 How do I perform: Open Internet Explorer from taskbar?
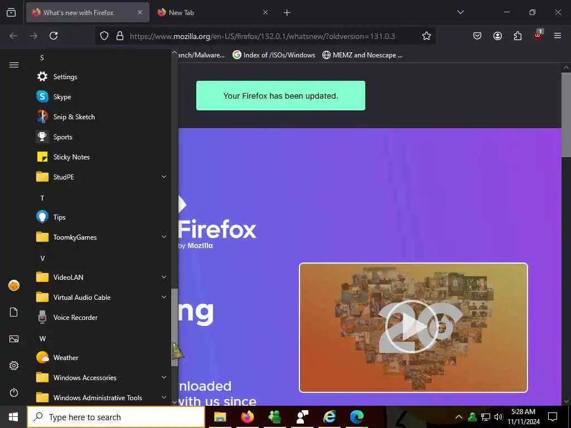pos(329,417)
